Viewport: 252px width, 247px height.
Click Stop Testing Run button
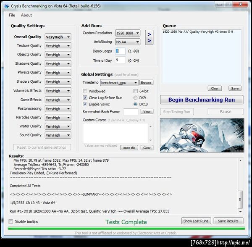click(177, 112)
